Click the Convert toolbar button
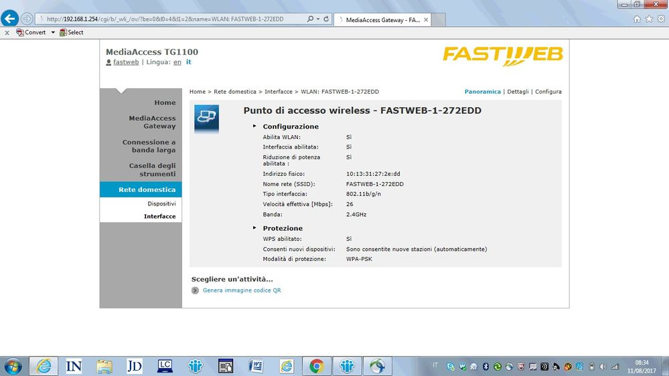Viewport: 669px width, 376px height. click(x=31, y=32)
